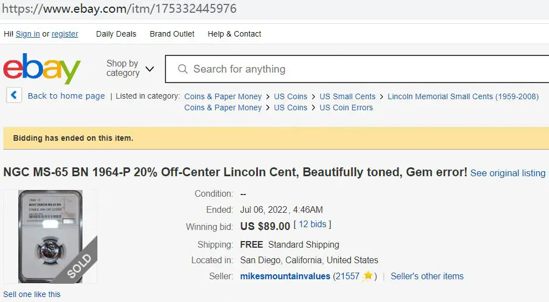The image size is (549, 302).
Task: Go to Daily Deals
Action: (116, 34)
